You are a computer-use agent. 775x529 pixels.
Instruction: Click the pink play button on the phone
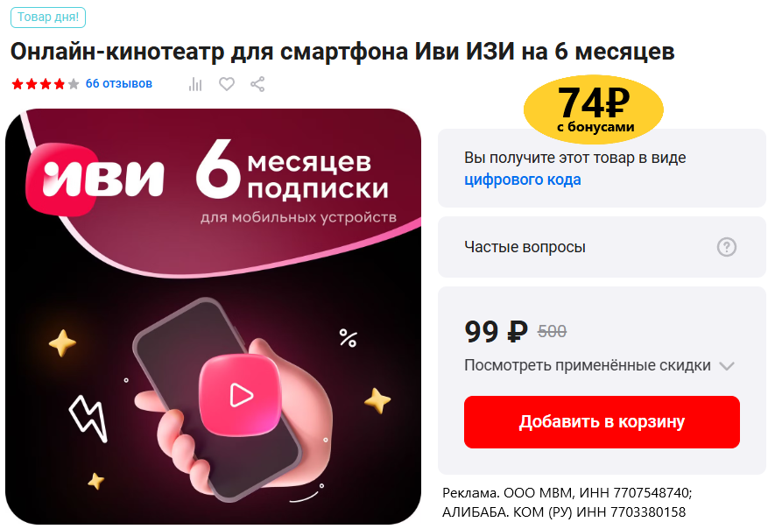coord(240,394)
